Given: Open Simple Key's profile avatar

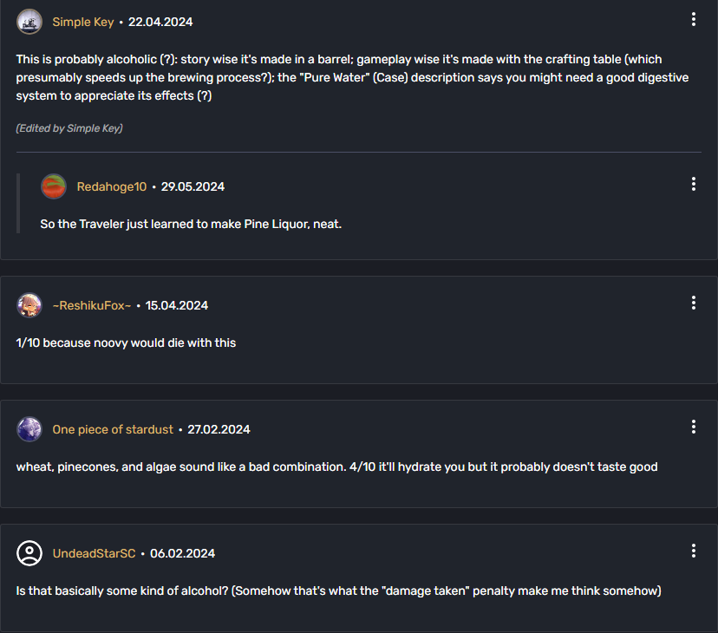Looking at the screenshot, I should (x=29, y=22).
